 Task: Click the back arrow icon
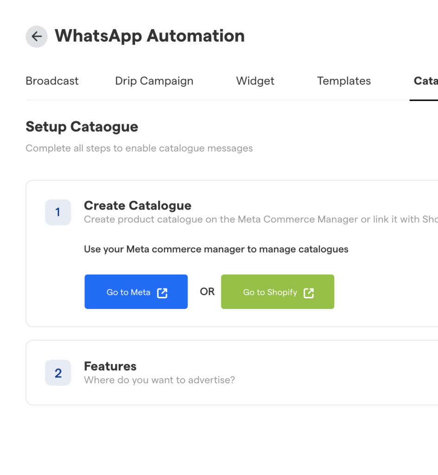[36, 36]
